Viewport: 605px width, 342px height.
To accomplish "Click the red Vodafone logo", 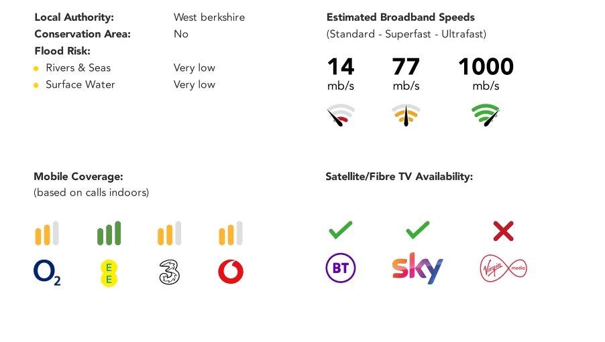I will [231, 272].
